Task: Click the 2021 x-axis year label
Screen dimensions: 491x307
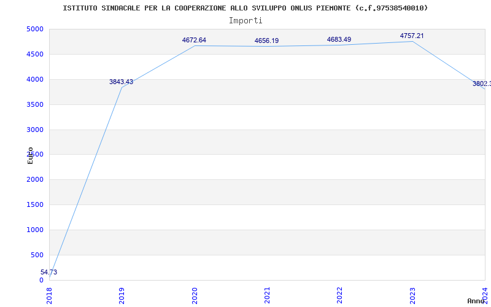Action: click(267, 296)
